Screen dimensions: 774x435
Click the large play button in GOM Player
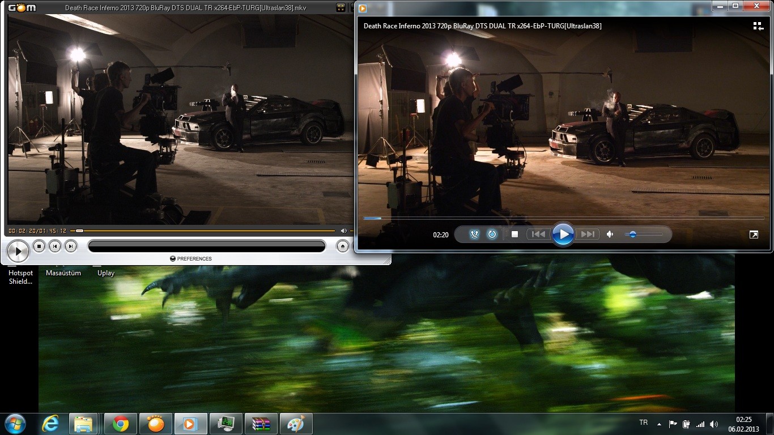tap(18, 251)
